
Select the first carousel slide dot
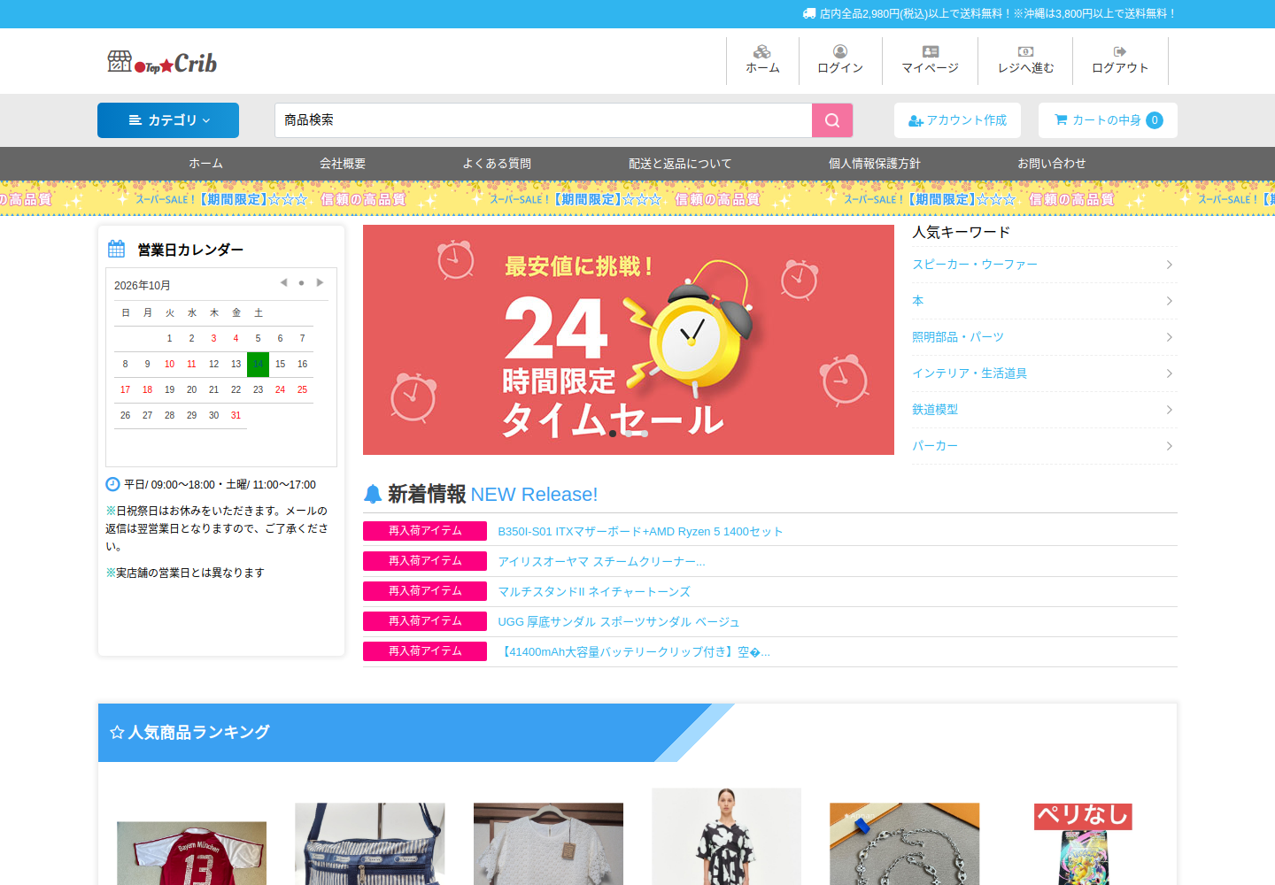(x=613, y=434)
